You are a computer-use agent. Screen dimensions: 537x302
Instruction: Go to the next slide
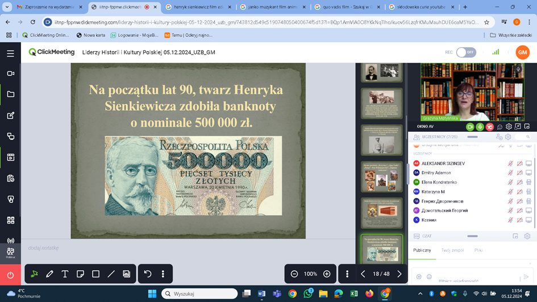[x=399, y=274]
